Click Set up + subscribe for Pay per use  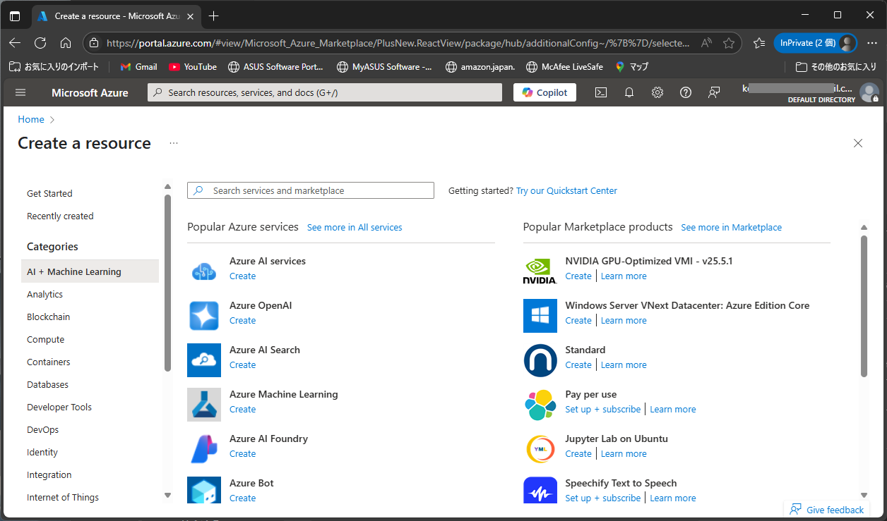(x=603, y=409)
